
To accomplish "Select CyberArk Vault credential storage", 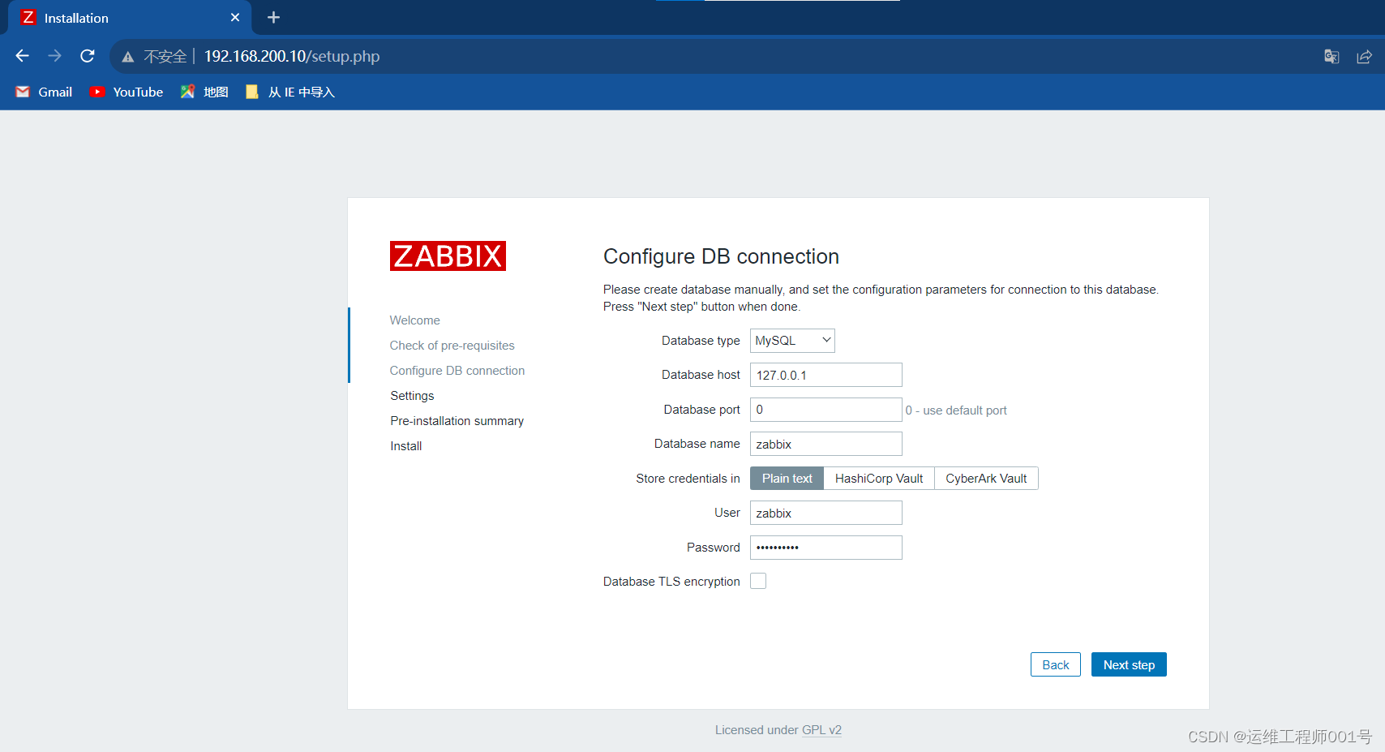I will point(986,479).
